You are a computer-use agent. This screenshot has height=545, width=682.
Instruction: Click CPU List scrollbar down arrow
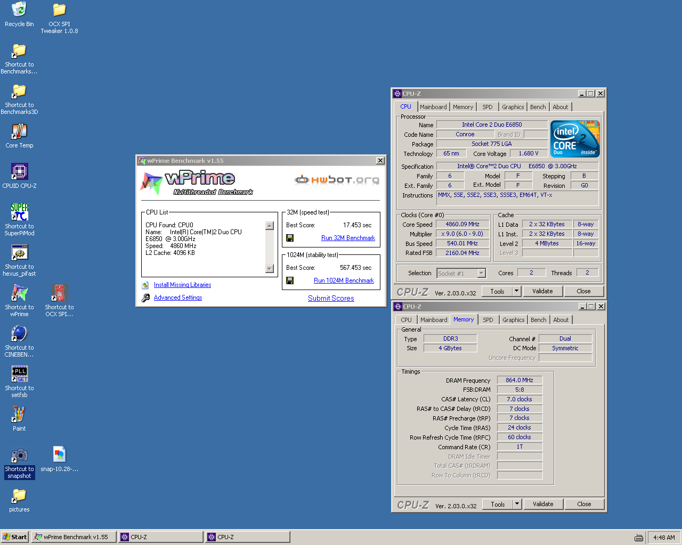(270, 269)
